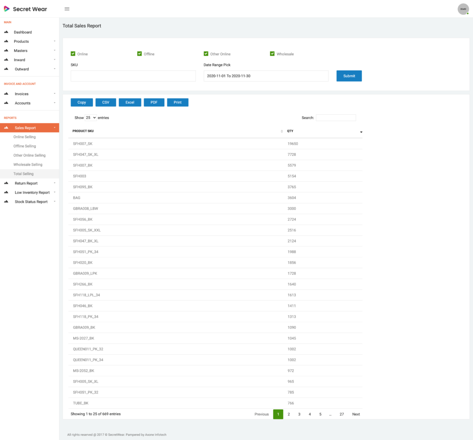Export table using the Excel button
The height and width of the screenshot is (440, 473).
click(130, 102)
